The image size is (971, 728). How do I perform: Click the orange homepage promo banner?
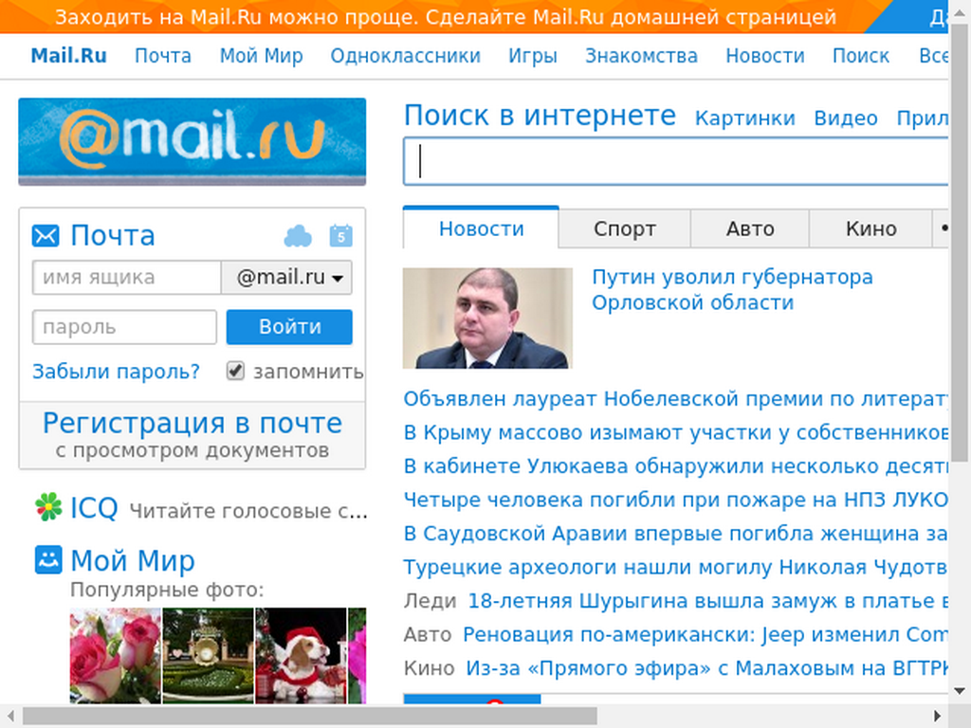click(446, 17)
